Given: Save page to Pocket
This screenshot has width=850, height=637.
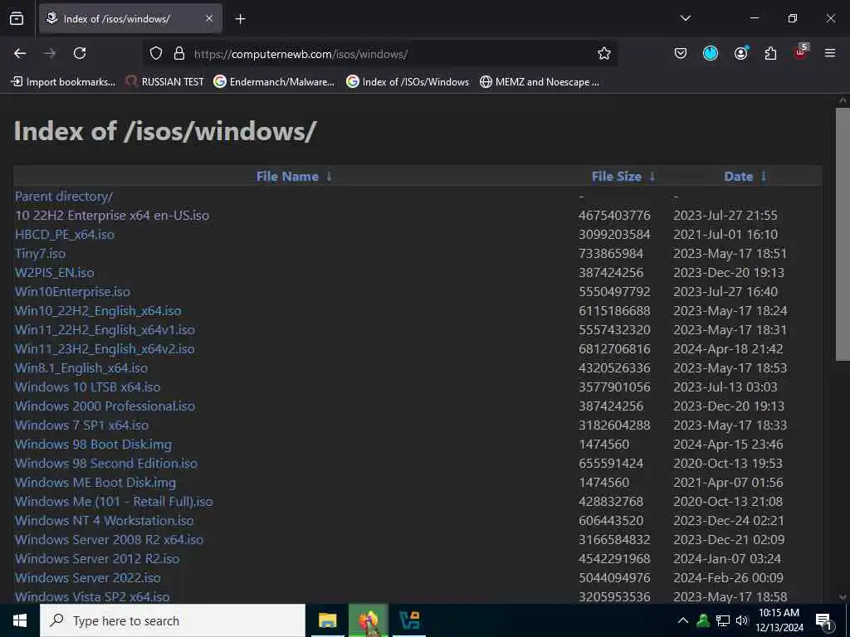Looking at the screenshot, I should click(x=681, y=53).
